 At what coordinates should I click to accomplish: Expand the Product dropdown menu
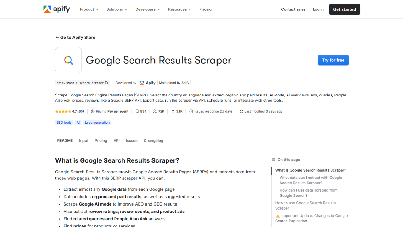pyautogui.click(x=89, y=9)
